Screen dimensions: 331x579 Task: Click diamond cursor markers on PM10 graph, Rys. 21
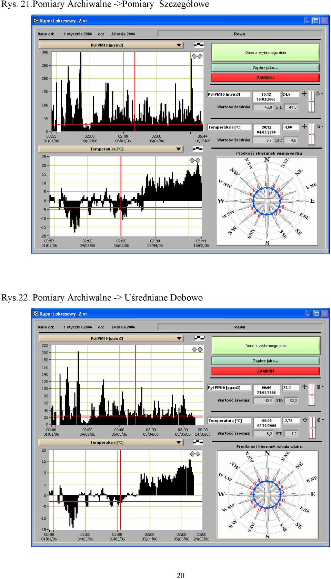click(x=197, y=56)
